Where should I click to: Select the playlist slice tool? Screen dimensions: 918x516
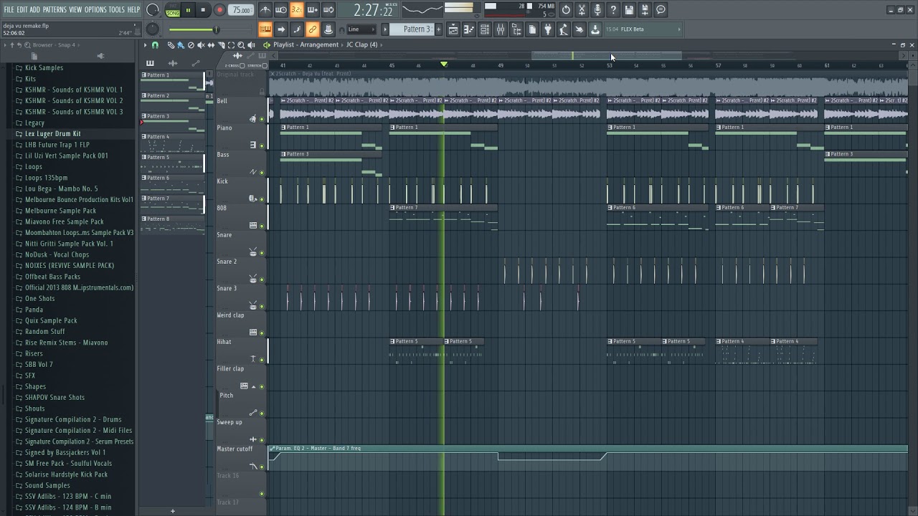221,45
